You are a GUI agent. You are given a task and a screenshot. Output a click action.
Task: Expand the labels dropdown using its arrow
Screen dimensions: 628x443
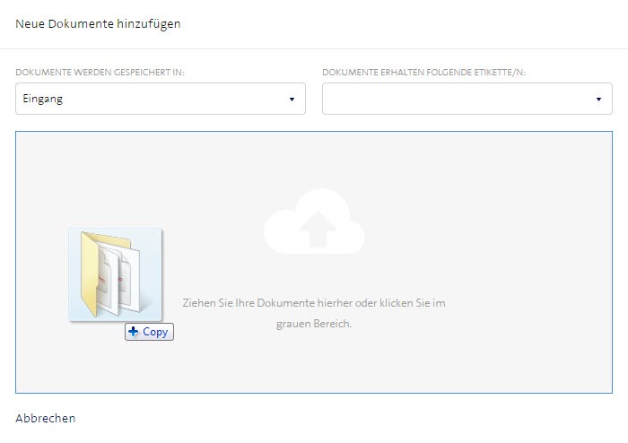[598, 99]
